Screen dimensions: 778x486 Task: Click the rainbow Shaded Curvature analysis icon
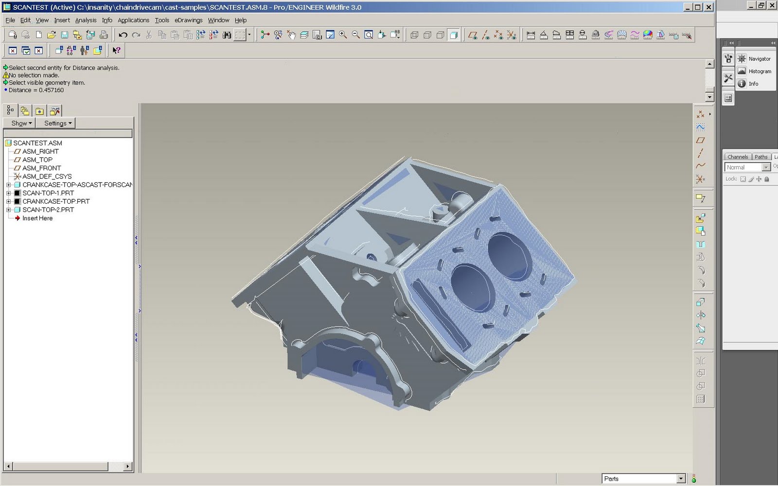coord(648,35)
